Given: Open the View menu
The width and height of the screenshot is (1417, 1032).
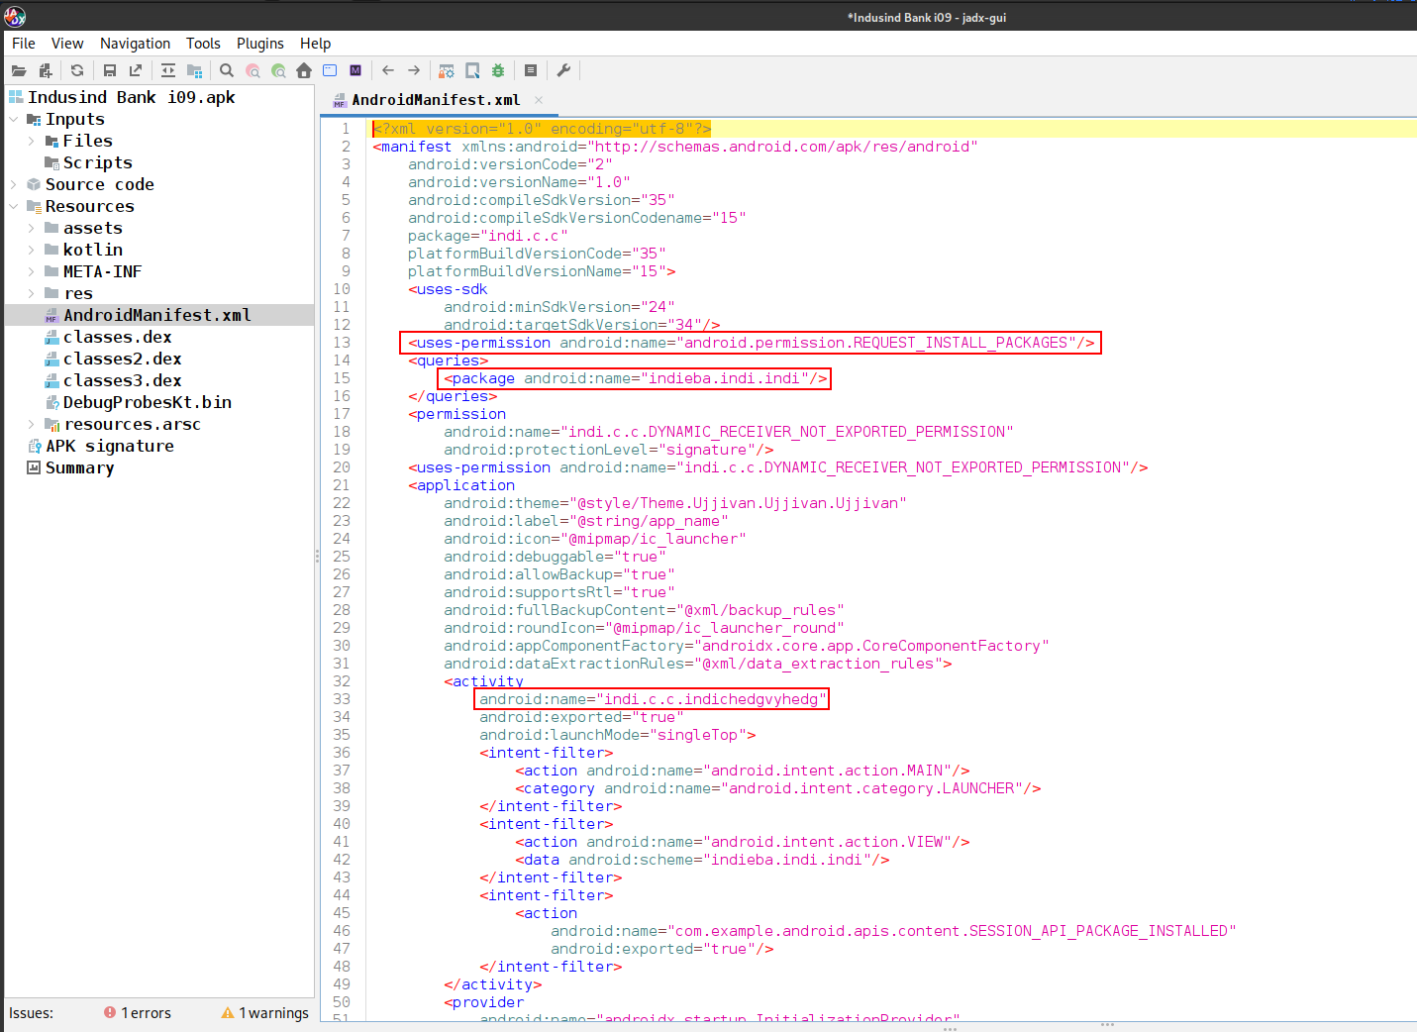Looking at the screenshot, I should (x=67, y=44).
